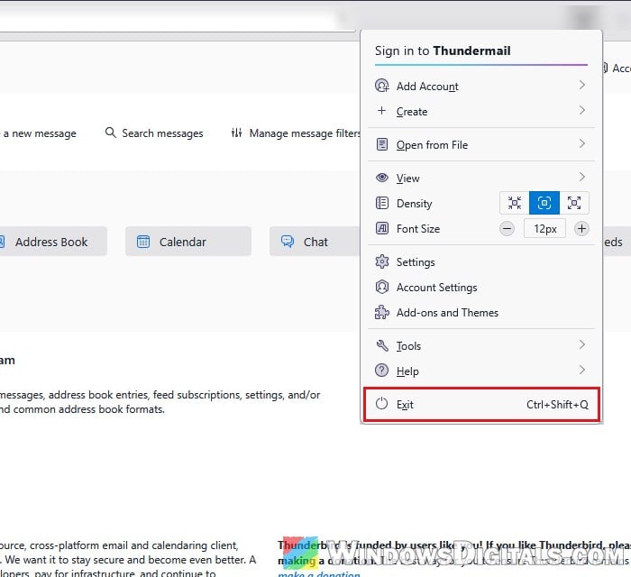631x577 pixels.
Task: Open the Address Book button
Action: coord(51,242)
